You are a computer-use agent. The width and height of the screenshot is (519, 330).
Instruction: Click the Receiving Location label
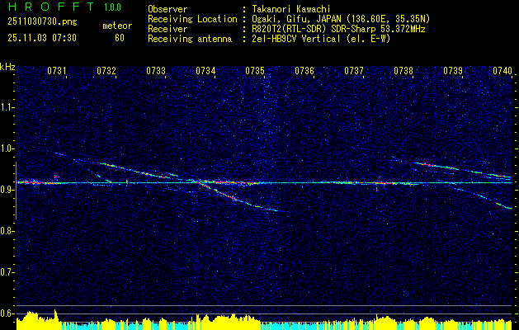pos(192,19)
